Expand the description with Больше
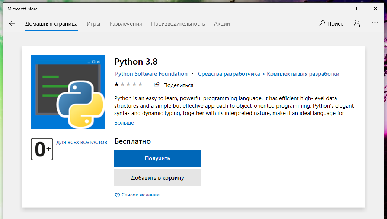 pyautogui.click(x=124, y=123)
